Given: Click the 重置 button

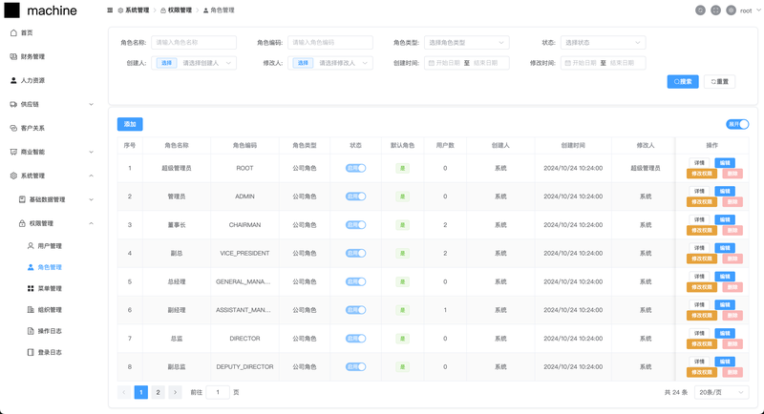Looking at the screenshot, I should pyautogui.click(x=720, y=82).
